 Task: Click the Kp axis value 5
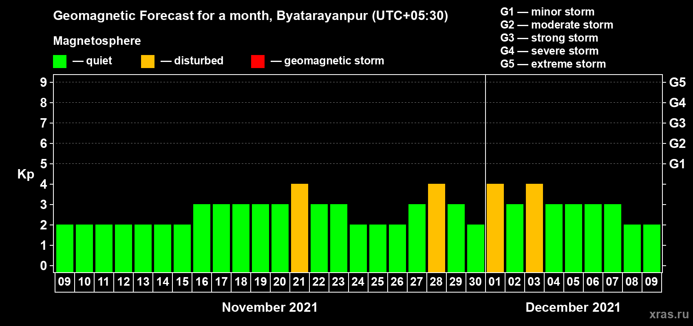[44, 164]
